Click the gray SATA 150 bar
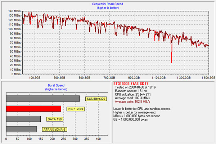Screen dimensions: 216x144 (x=23, y=119)
